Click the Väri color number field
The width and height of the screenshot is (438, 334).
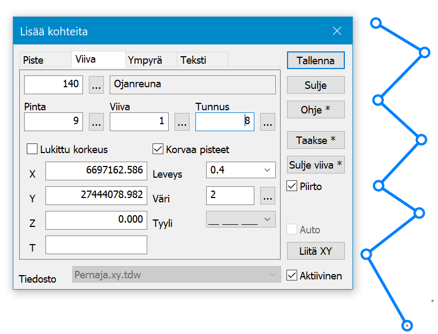click(x=230, y=196)
